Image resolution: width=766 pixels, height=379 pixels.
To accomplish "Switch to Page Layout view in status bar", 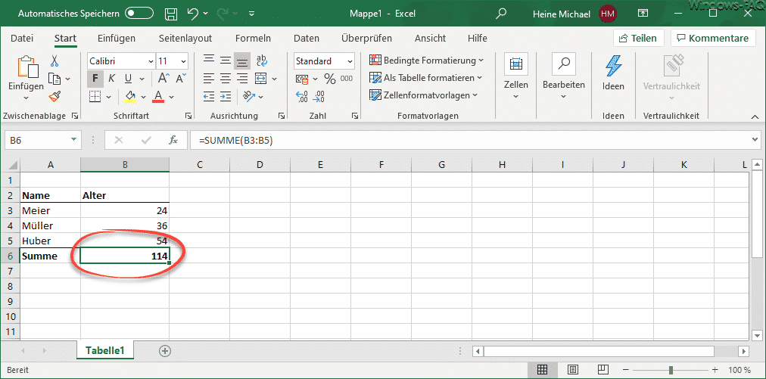I will click(572, 370).
